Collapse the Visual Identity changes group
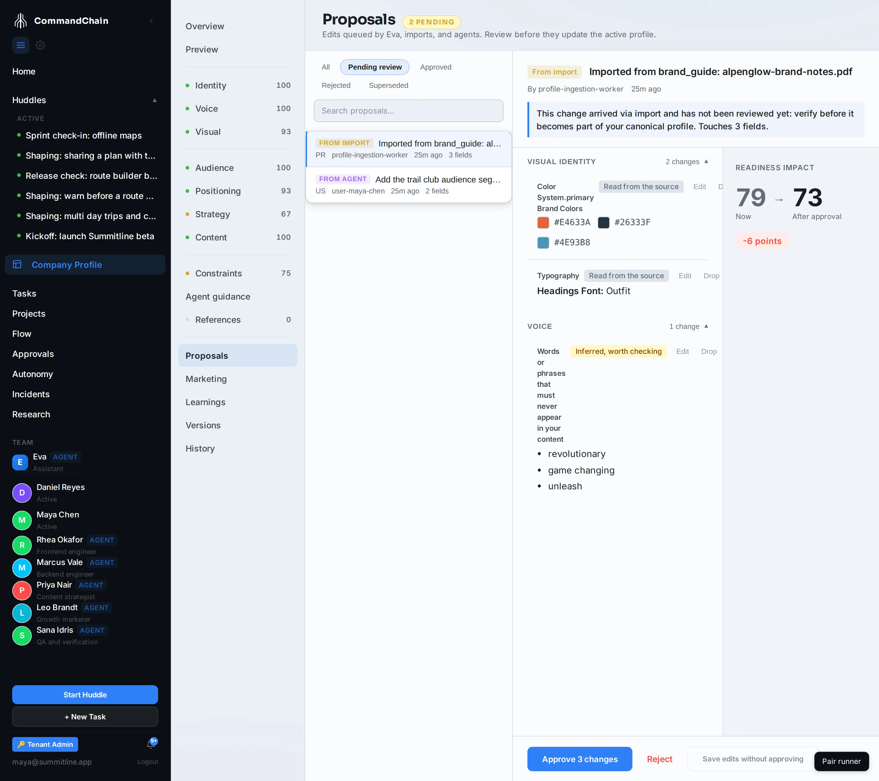The image size is (879, 781). (x=706, y=161)
